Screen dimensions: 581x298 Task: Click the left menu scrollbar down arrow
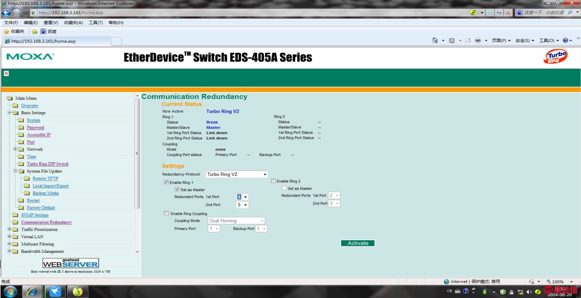click(138, 252)
